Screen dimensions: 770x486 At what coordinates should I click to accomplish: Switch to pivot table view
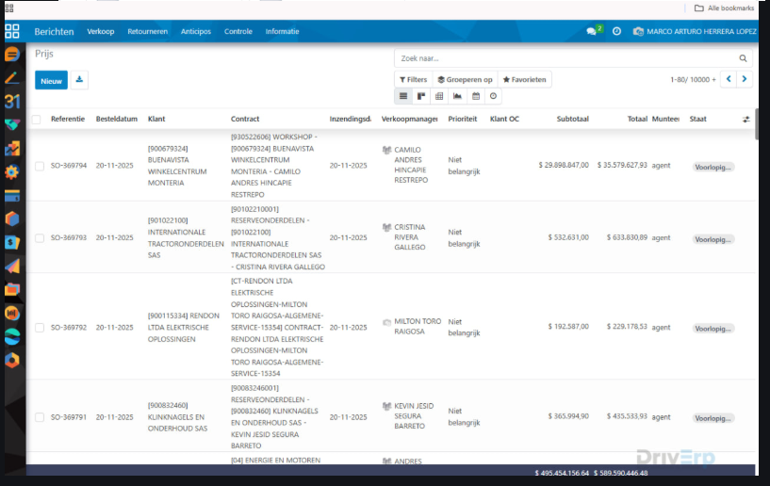click(439, 96)
